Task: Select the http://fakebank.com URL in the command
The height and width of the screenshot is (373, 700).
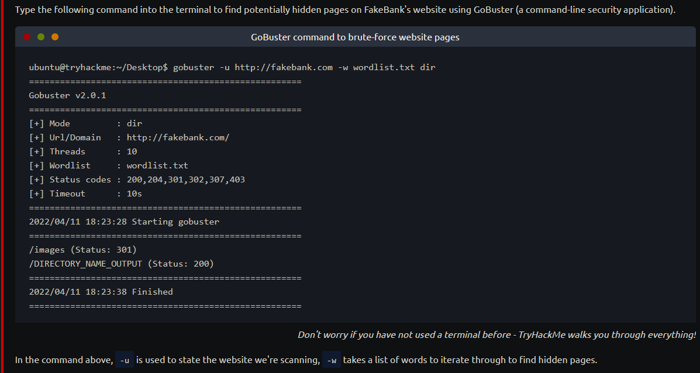Action: pyautogui.click(x=284, y=68)
